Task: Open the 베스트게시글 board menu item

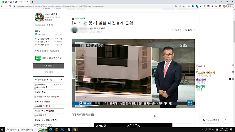Action: tap(41, 87)
